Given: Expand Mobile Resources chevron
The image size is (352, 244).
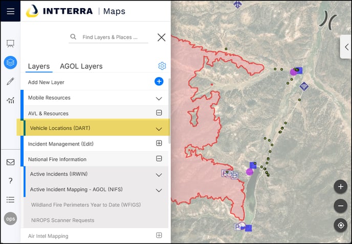Looking at the screenshot, I should click(x=159, y=99).
